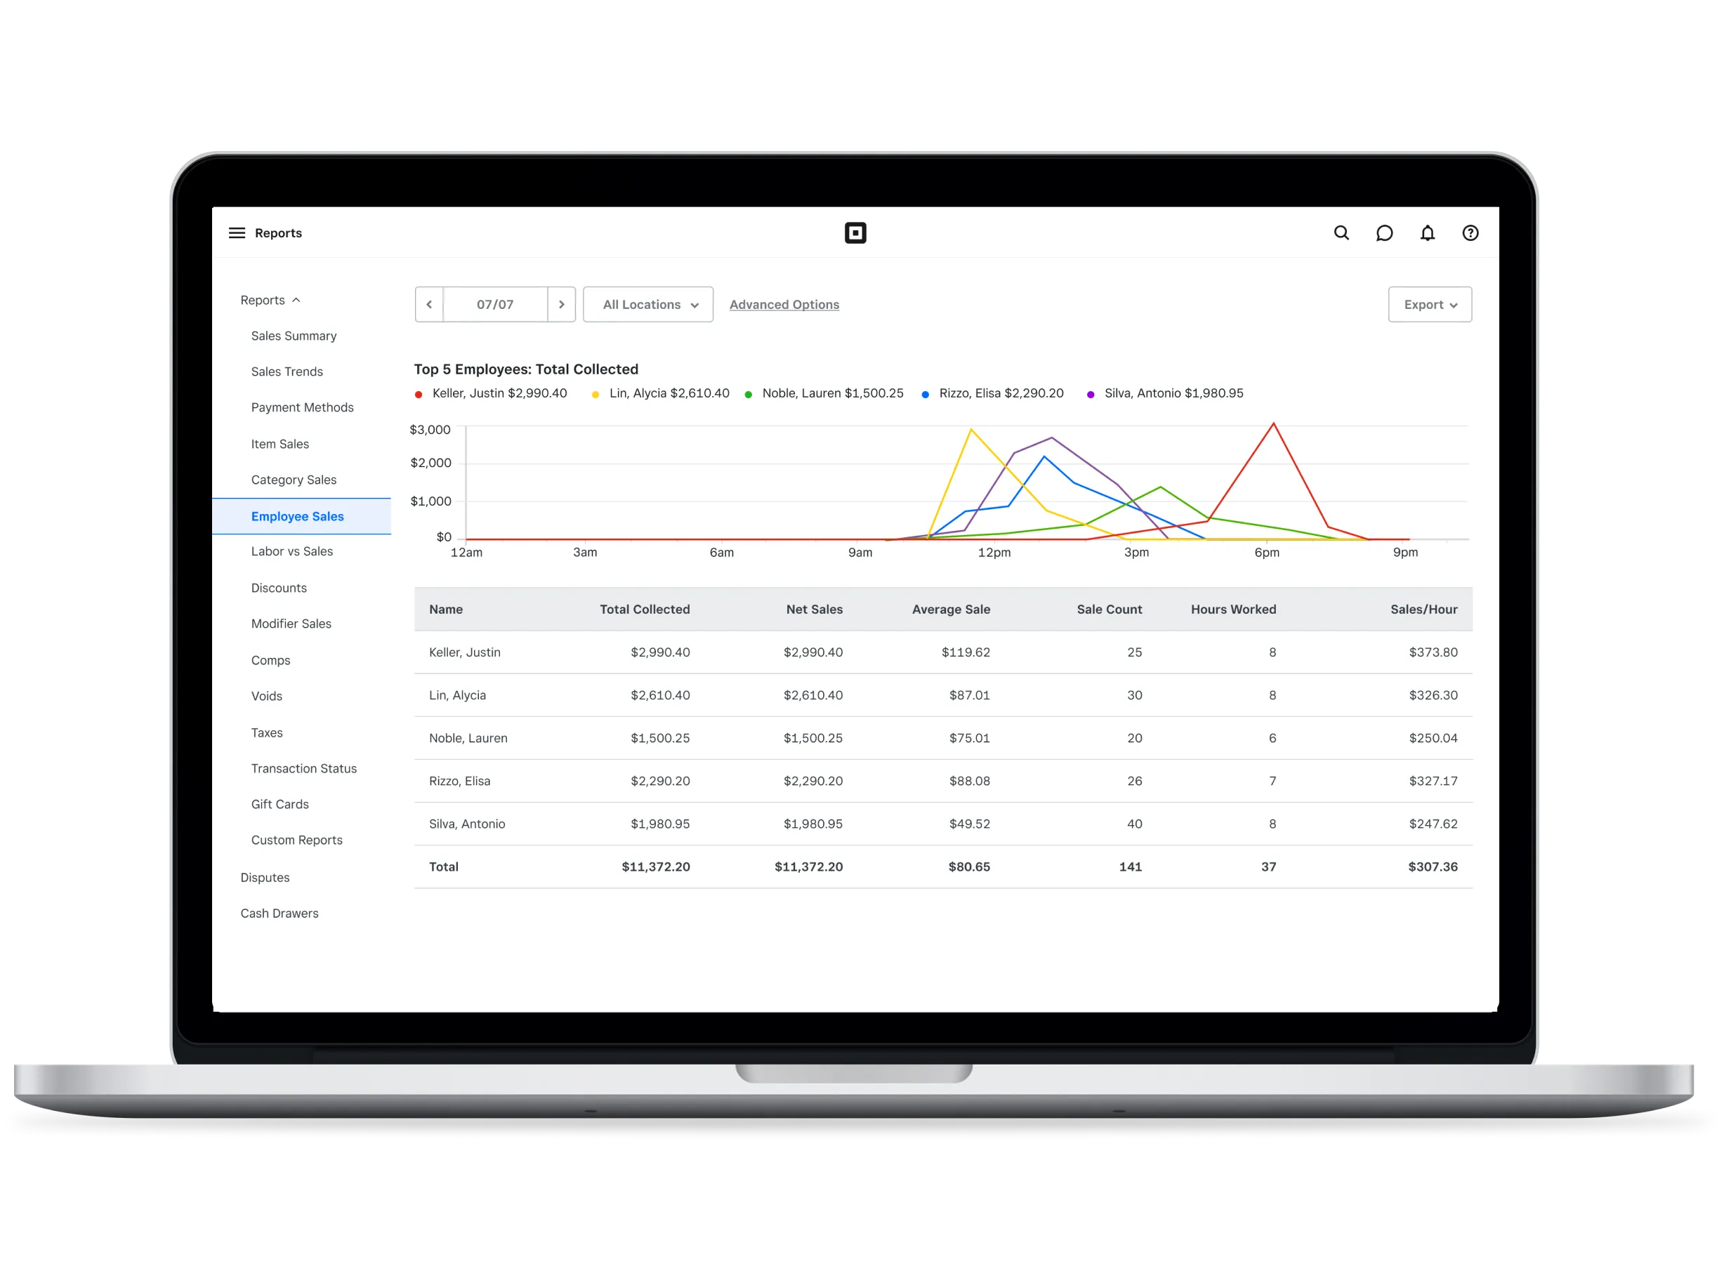Click the help circle icon
Viewport: 1724px width, 1264px height.
1471,233
